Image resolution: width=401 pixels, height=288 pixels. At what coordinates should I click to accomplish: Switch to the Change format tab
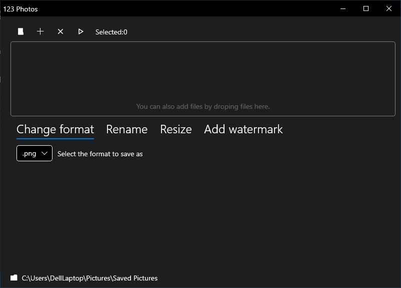tap(55, 129)
